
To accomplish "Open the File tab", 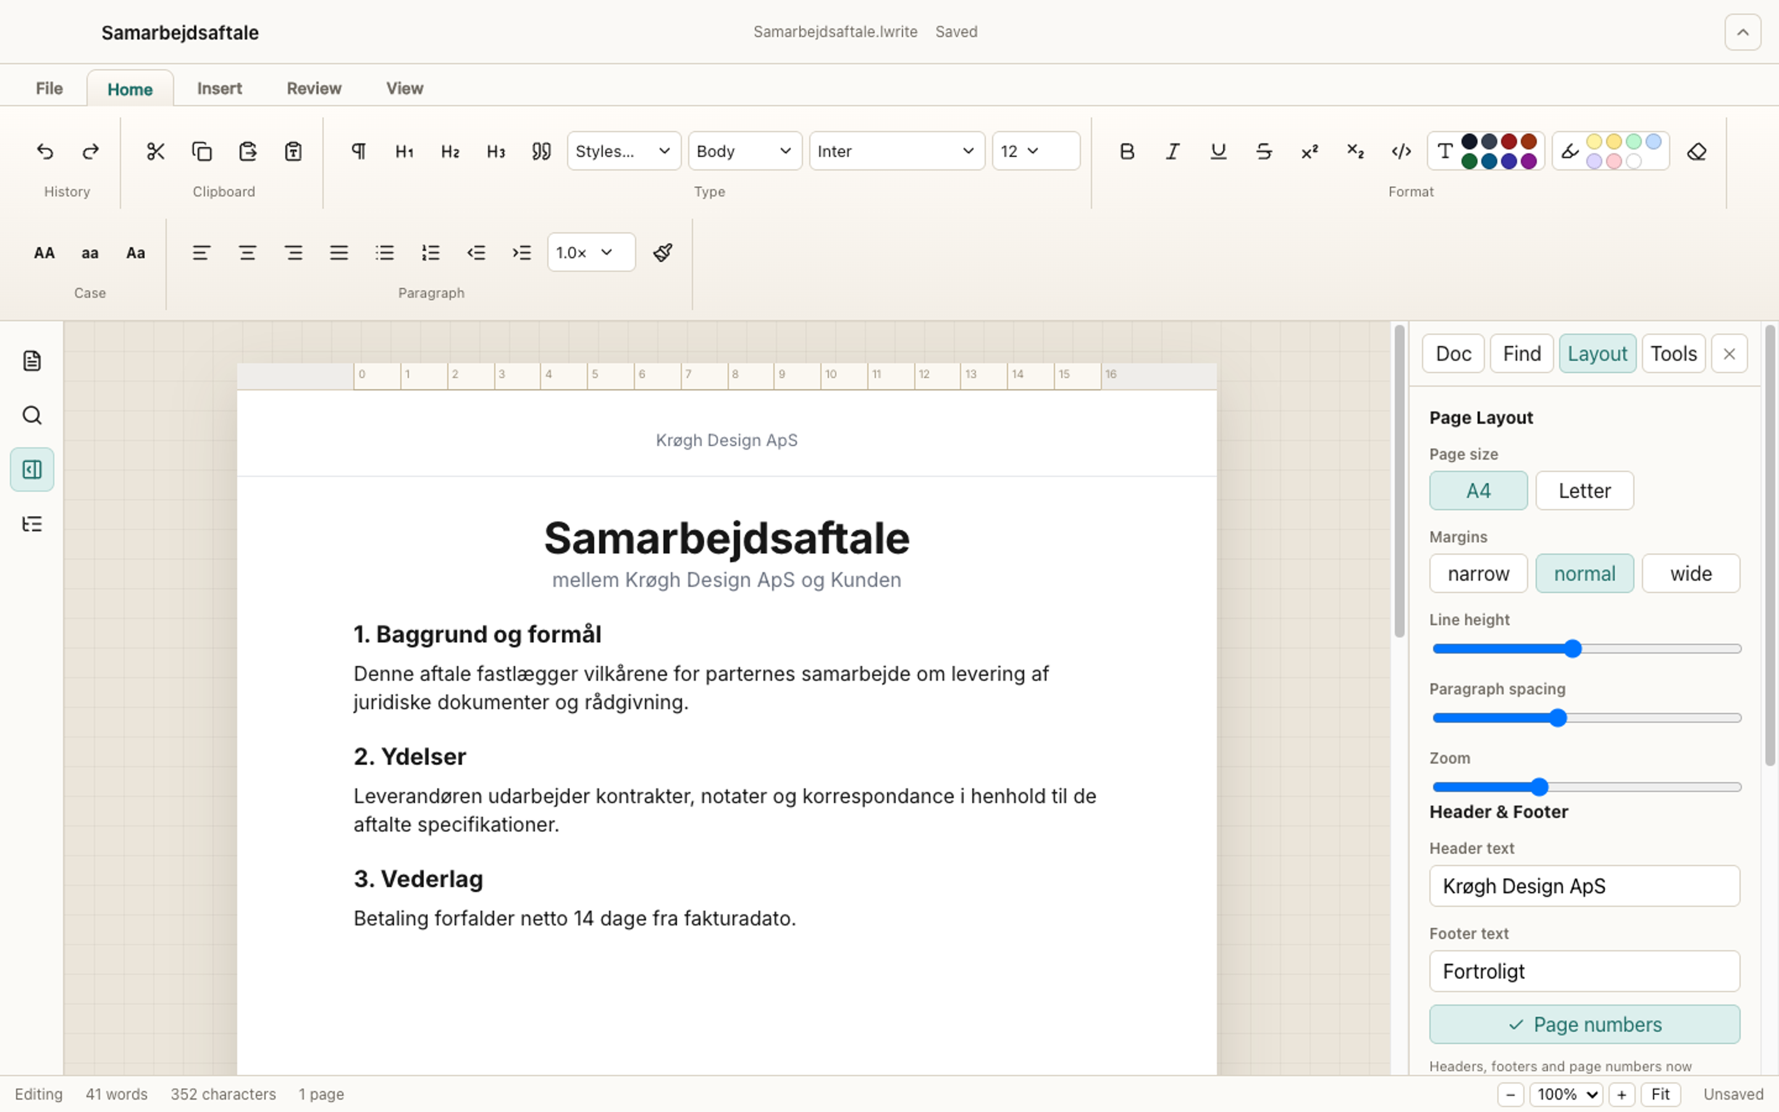I will [x=49, y=88].
